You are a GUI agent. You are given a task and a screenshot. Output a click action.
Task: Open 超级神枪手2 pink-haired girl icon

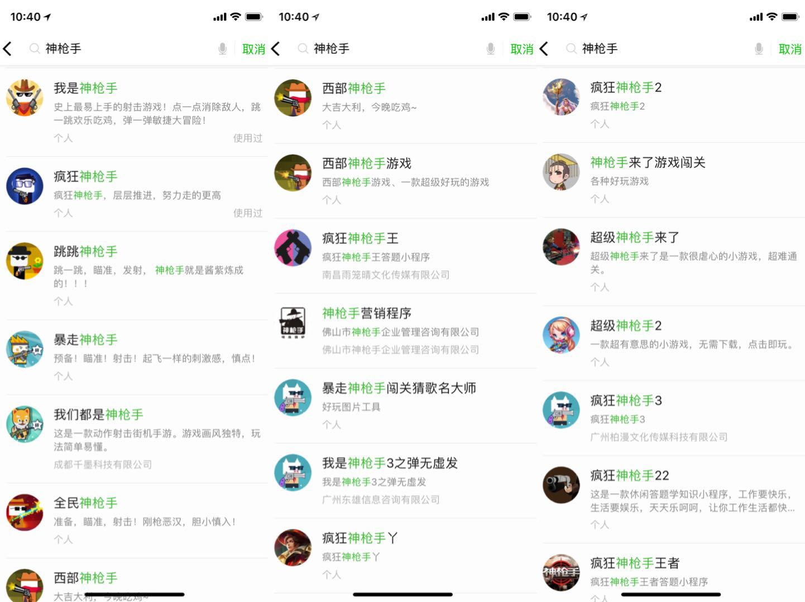(561, 335)
